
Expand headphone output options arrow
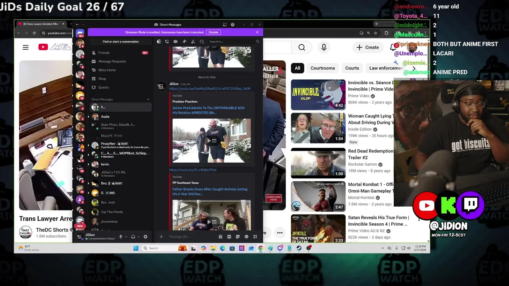(x=138, y=237)
